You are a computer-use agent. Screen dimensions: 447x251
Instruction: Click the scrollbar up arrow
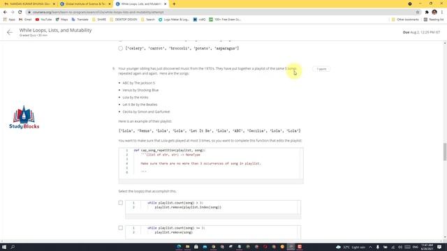point(445,43)
